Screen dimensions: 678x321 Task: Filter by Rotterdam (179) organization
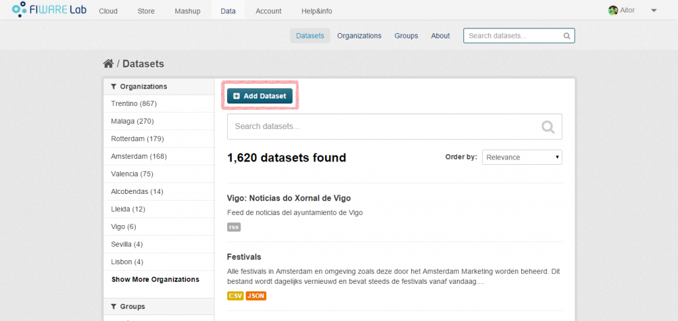click(x=159, y=139)
